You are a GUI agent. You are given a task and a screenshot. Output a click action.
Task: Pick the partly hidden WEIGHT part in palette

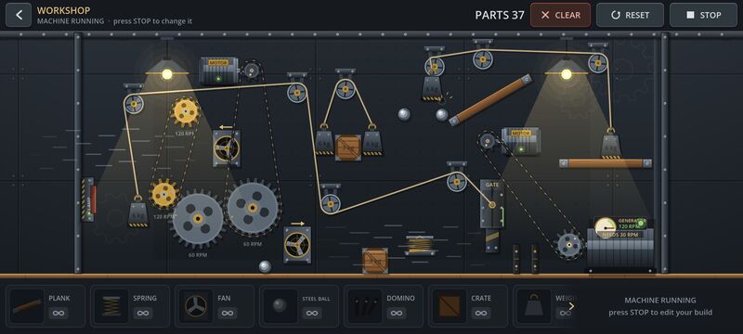coord(545,306)
